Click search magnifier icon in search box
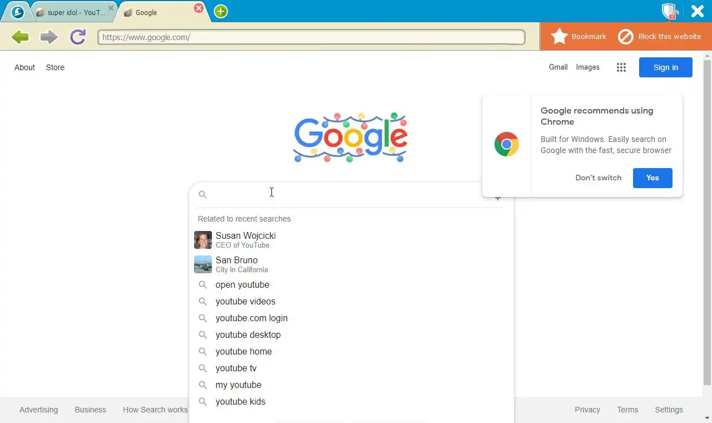712x423 pixels. pos(203,194)
